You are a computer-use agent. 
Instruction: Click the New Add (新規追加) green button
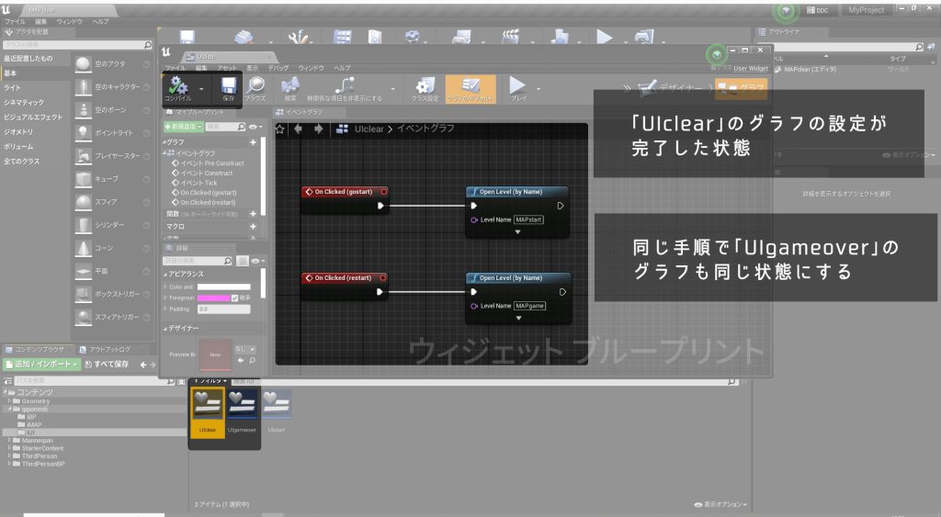(183, 127)
